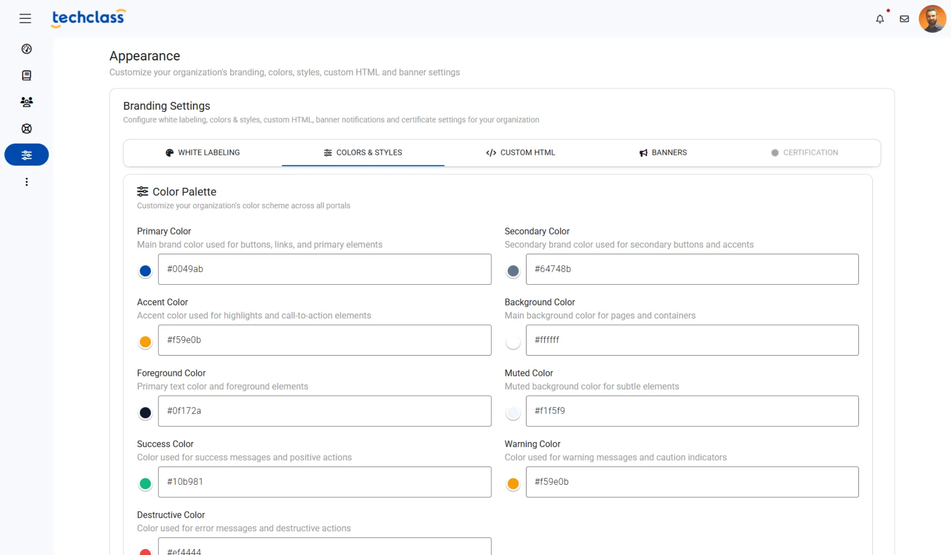Click the techclass logo
Image resolution: width=951 pixels, height=555 pixels.
[88, 18]
